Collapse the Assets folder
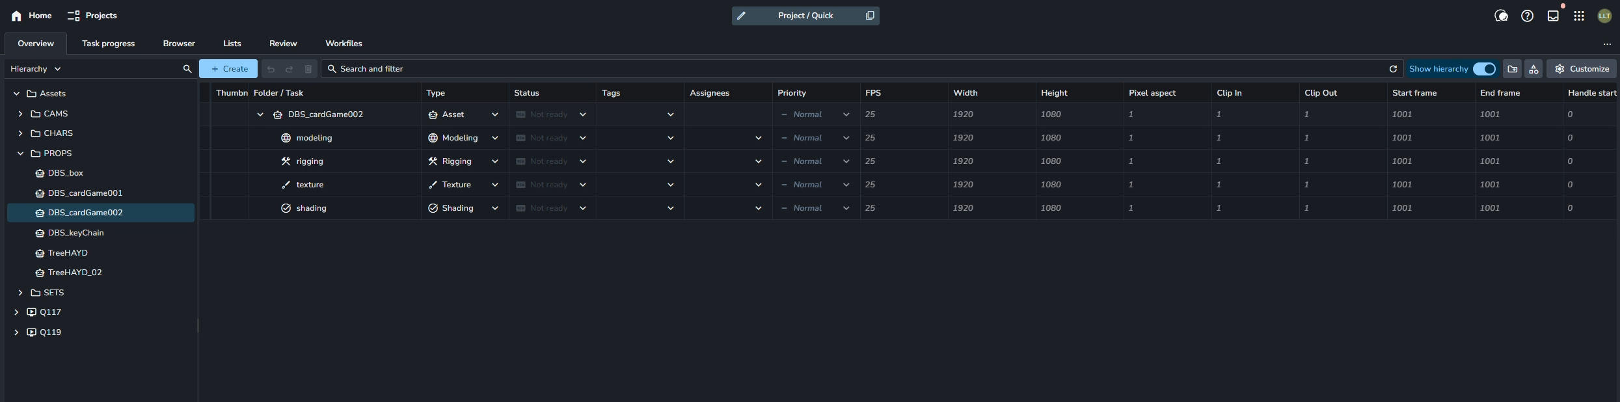Screen dimensions: 1620x402 tap(16, 94)
